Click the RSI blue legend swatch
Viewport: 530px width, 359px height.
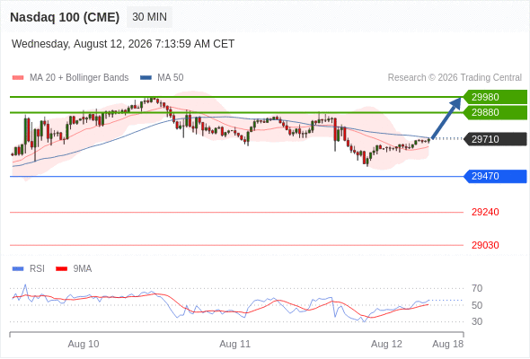click(x=18, y=269)
